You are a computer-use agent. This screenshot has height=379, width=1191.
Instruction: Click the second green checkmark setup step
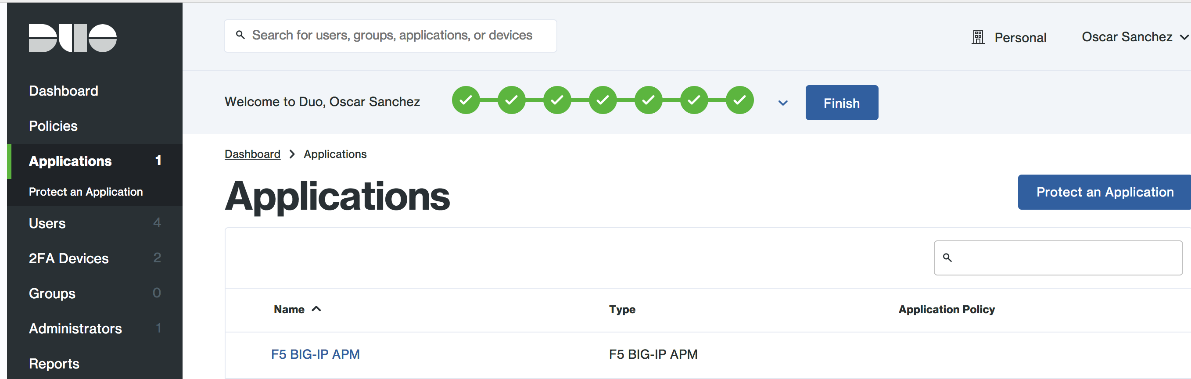click(x=511, y=100)
